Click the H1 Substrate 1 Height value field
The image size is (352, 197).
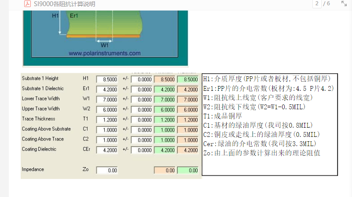point(107,79)
